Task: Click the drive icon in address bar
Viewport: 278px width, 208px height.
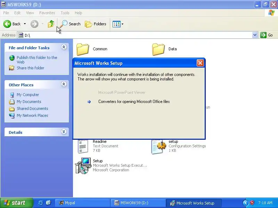Action: click(x=21, y=35)
